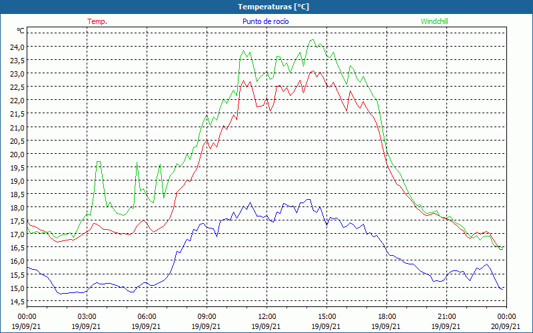Viewport: 533px width, 333px height.
Task: Click the '22,5' y-axis value
Action: 17,87
